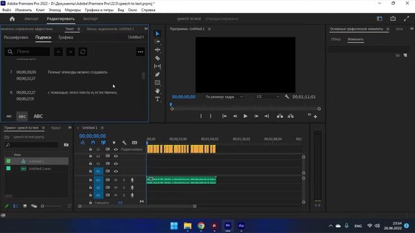Step back one frame

click(x=235, y=116)
